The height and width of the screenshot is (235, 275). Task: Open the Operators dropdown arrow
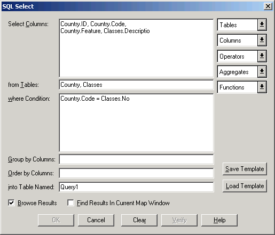click(262, 56)
